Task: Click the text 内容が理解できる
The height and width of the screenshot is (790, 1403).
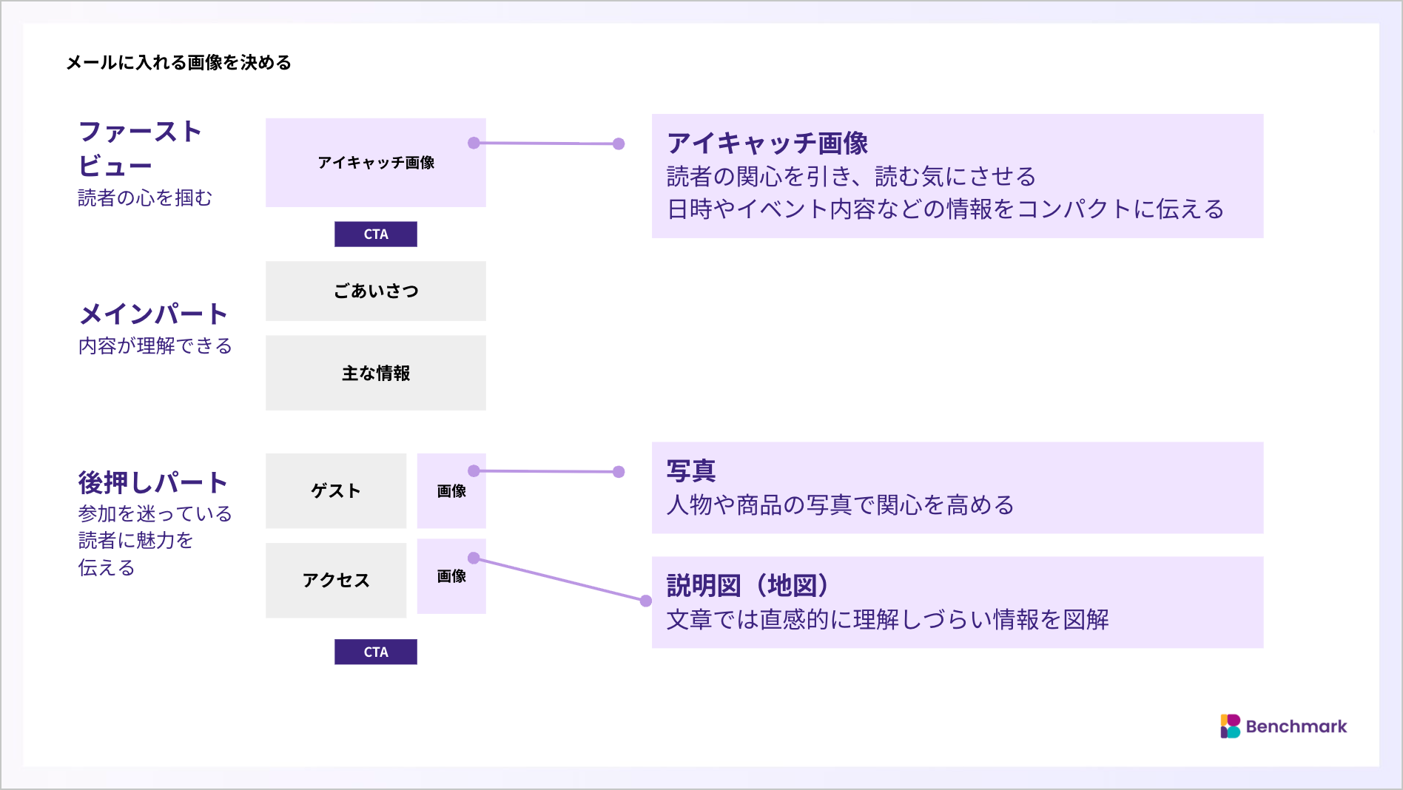Action: coord(155,345)
